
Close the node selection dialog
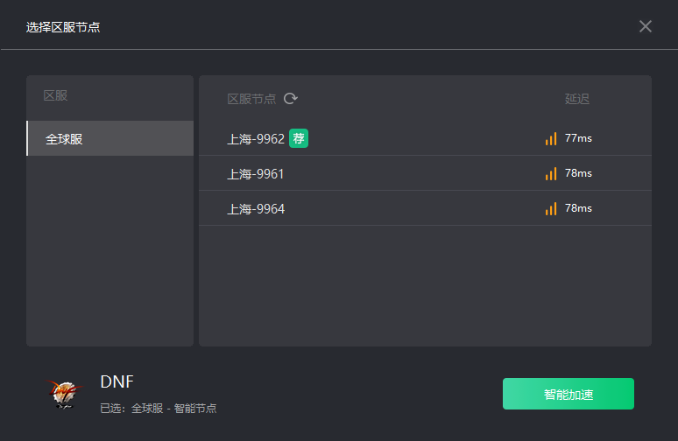pyautogui.click(x=645, y=26)
